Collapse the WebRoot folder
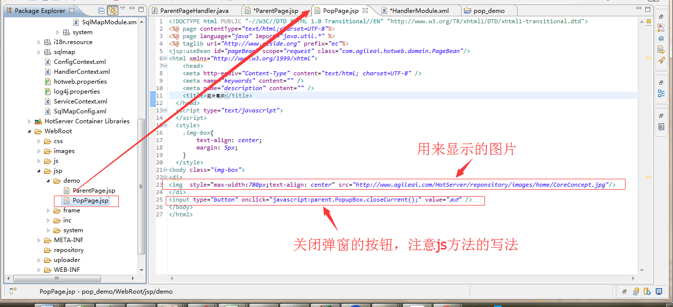This screenshot has height=307, width=673. [x=30, y=131]
